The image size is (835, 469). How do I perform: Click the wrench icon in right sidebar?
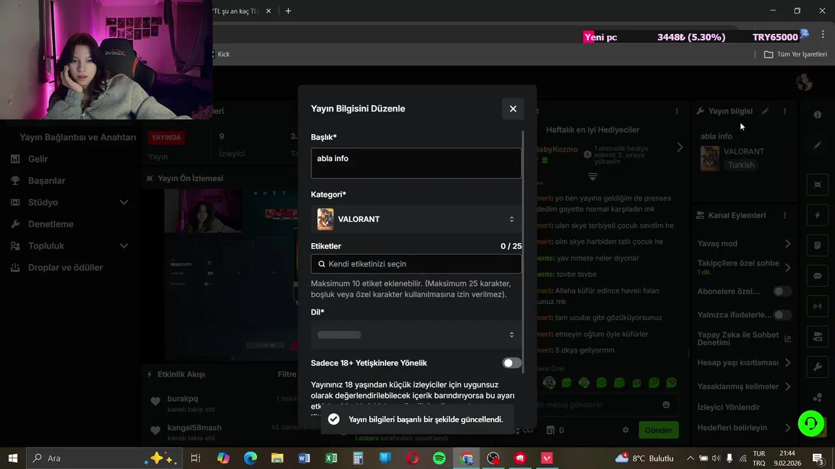(x=817, y=367)
